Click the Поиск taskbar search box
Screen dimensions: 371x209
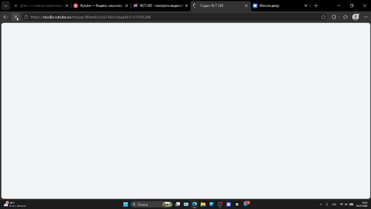(152, 204)
